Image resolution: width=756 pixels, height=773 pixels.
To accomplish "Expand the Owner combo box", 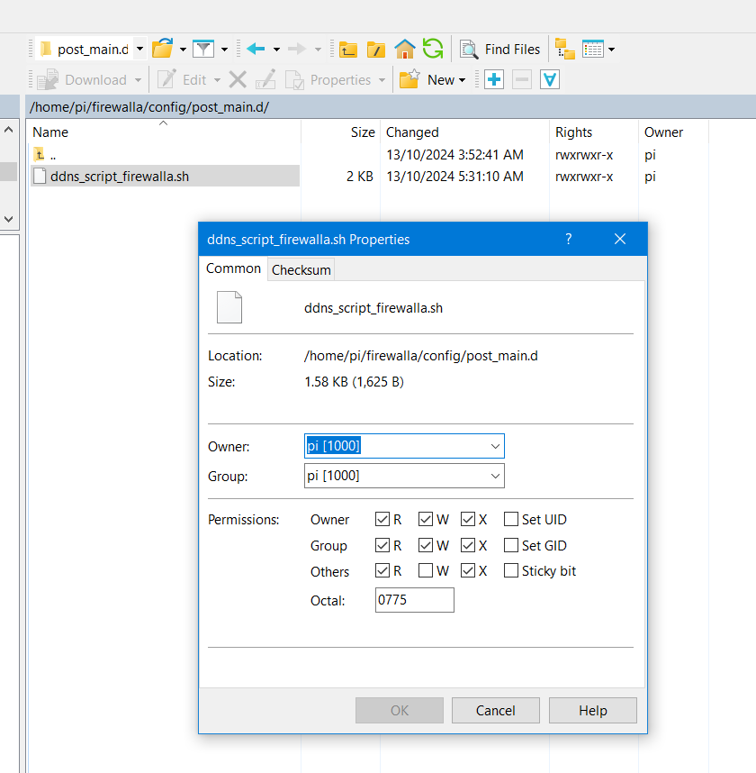I will 494,446.
